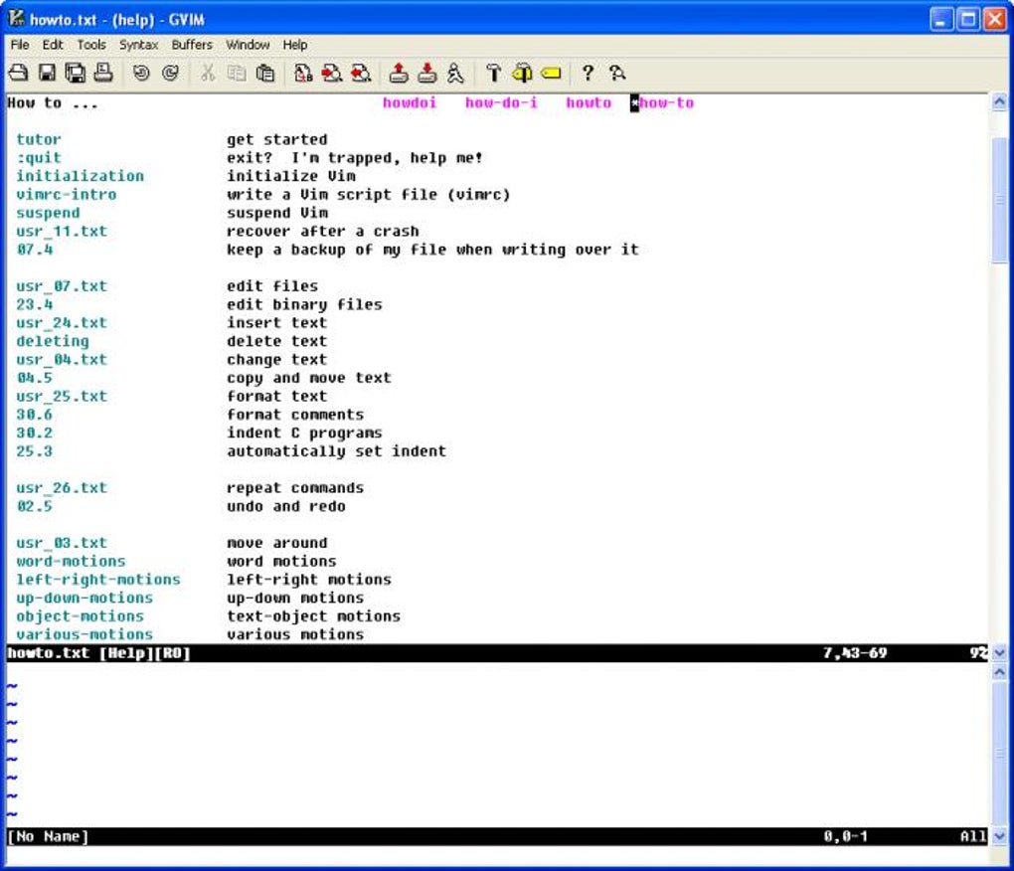Follow the various-motions help link

(x=84, y=634)
